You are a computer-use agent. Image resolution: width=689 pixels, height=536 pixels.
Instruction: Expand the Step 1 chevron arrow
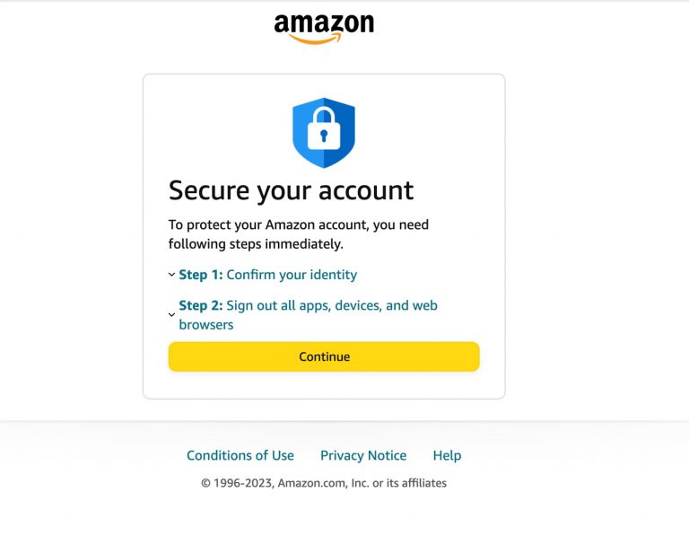[x=172, y=275]
